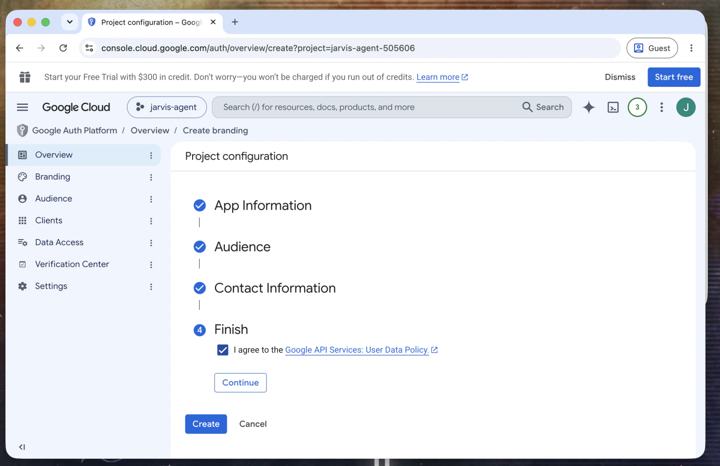Image resolution: width=720 pixels, height=466 pixels.
Task: Go forward in browser history
Action: tap(41, 48)
